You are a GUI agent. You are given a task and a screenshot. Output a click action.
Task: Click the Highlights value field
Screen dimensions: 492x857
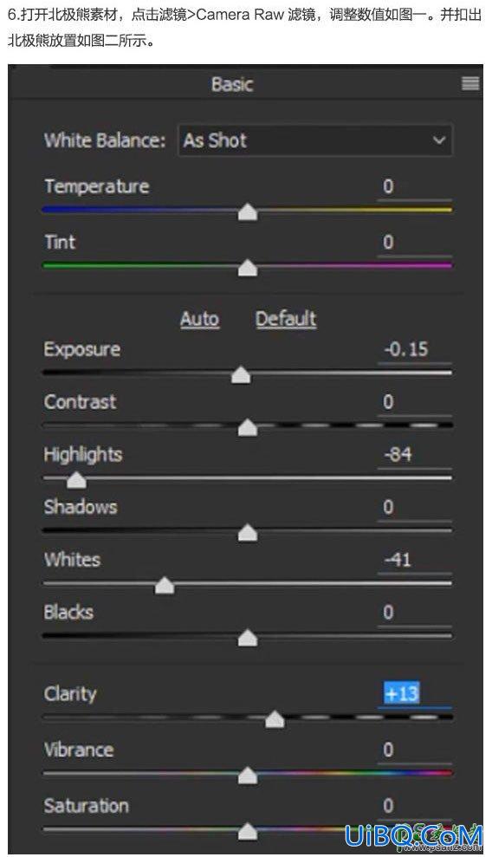[x=414, y=455]
